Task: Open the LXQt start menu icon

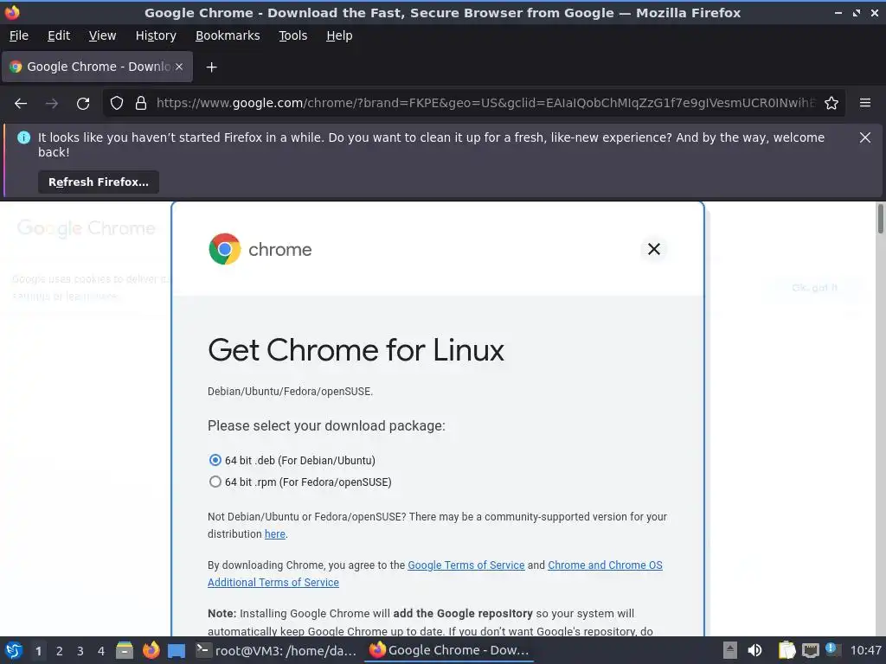Action: coord(14,650)
